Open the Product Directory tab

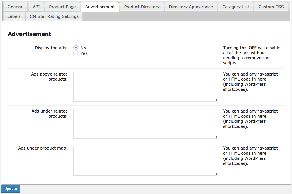tap(141, 7)
